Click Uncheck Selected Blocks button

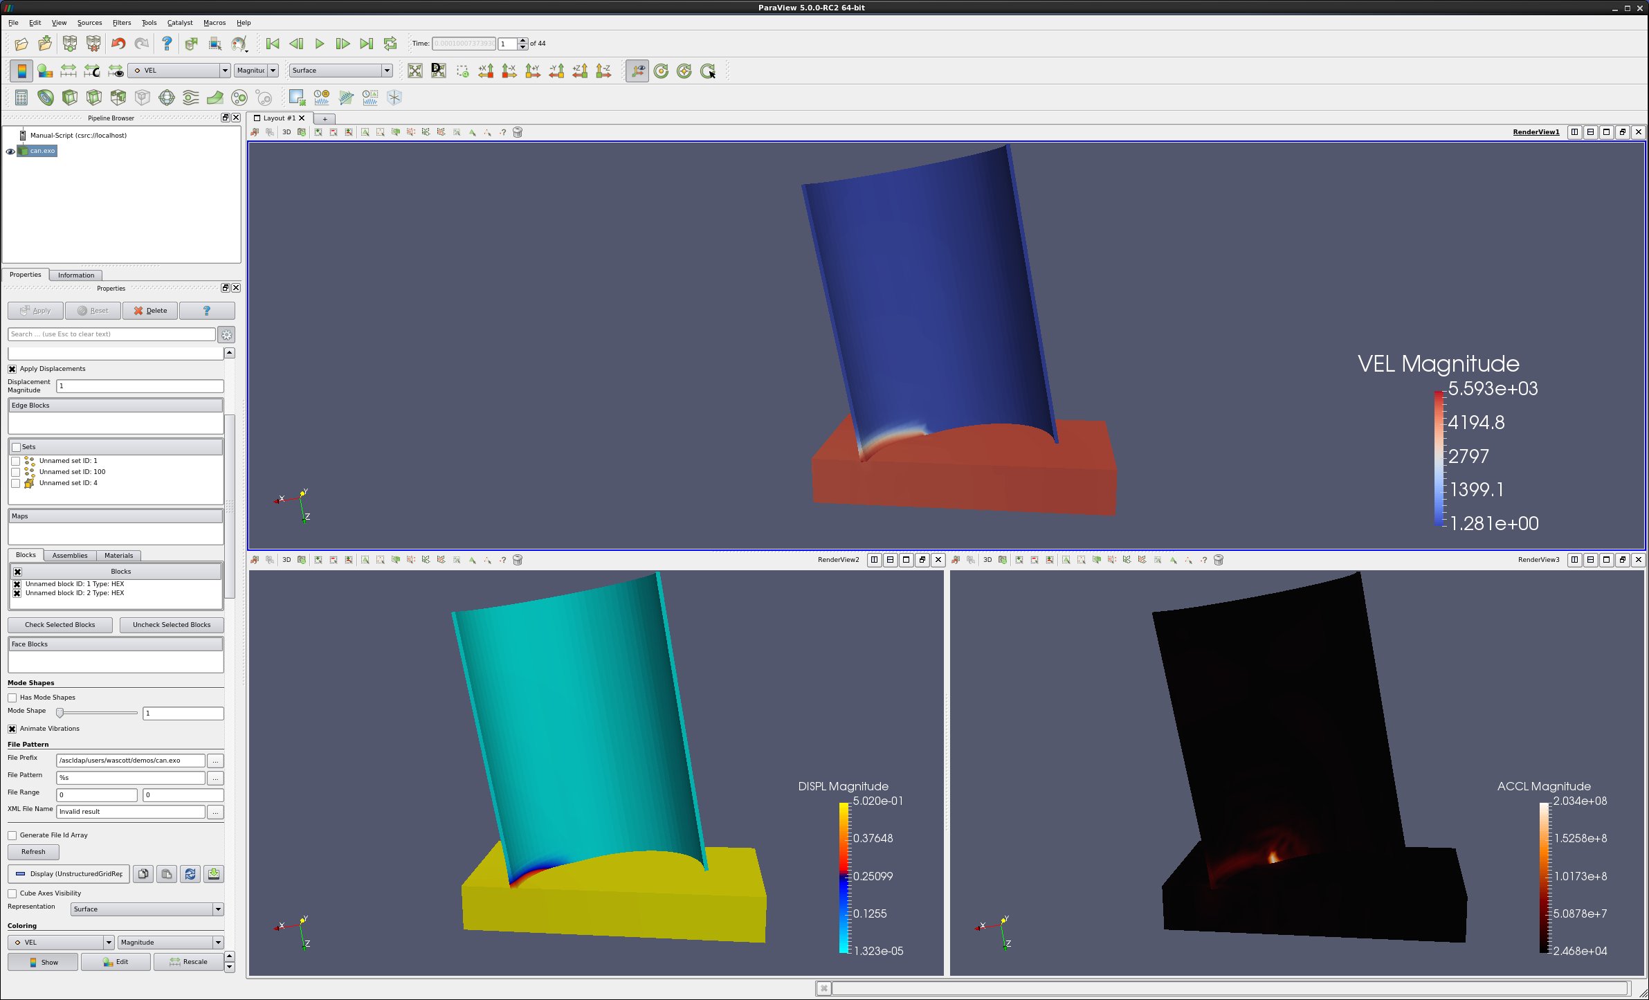(172, 625)
